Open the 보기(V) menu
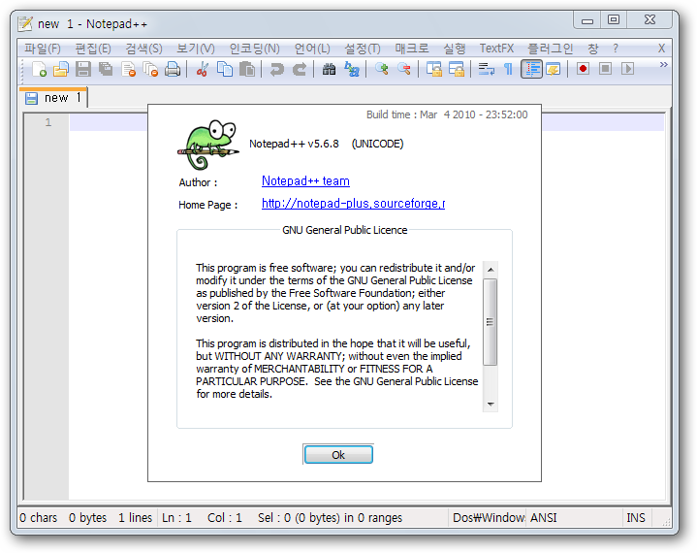 point(195,49)
